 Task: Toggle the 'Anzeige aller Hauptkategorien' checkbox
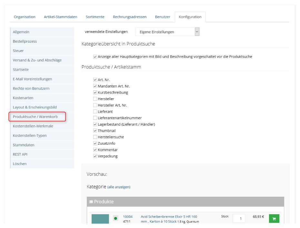tap(95, 57)
